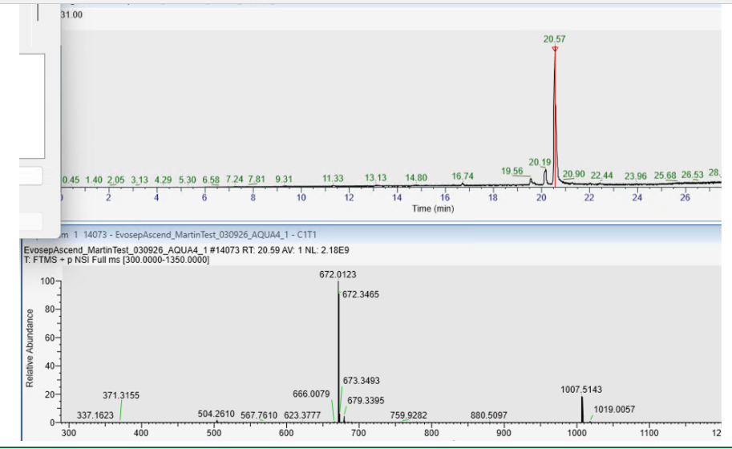The image size is (732, 449).
Task: Select the 20.19 chromatogram peak label
Action: [x=540, y=162]
